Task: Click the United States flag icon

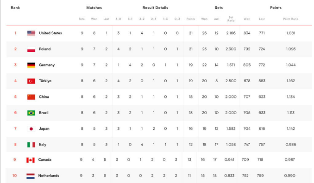Action: pos(31,33)
